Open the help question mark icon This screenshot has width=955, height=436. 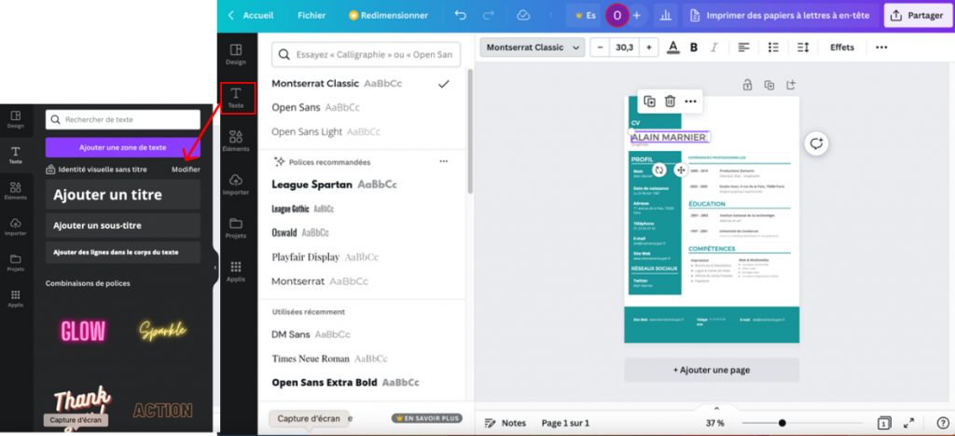pos(943,423)
